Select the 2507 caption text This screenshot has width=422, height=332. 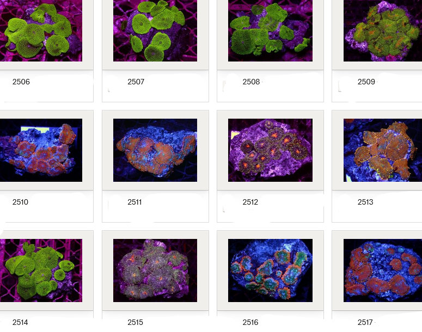click(136, 82)
